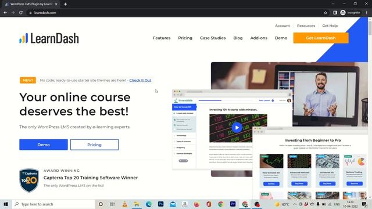This screenshot has width=372, height=209.
Task: Open Chrome three-dot menu
Action: 367,13
